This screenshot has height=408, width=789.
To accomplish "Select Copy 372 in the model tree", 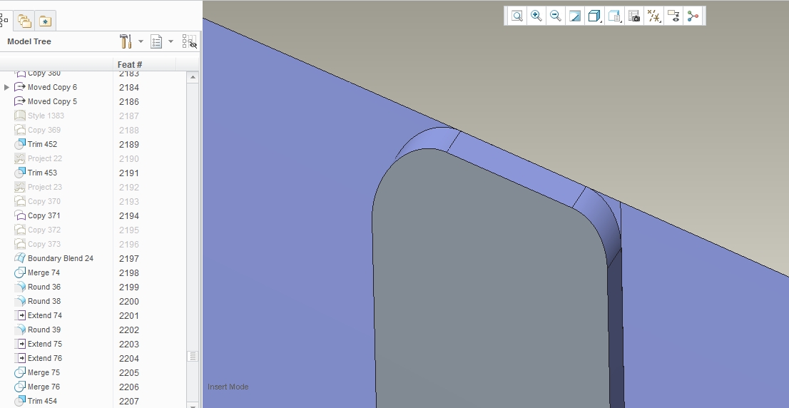I will [44, 230].
